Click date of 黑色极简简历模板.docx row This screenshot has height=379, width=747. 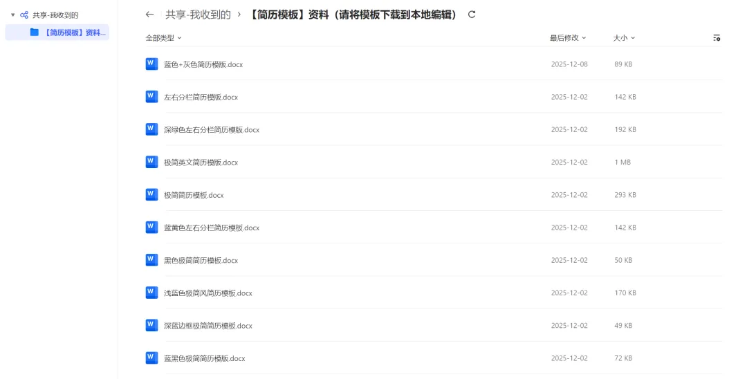(x=569, y=261)
